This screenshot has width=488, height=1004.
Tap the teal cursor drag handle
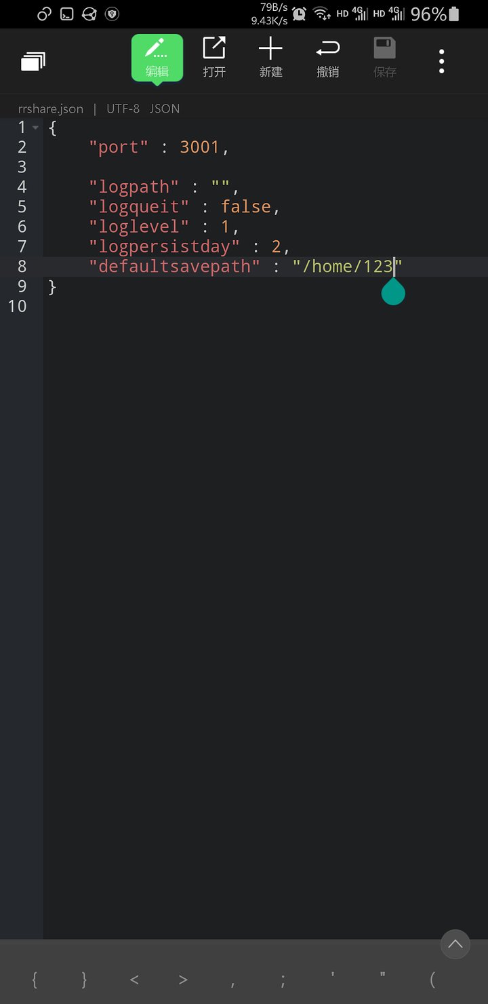(393, 292)
